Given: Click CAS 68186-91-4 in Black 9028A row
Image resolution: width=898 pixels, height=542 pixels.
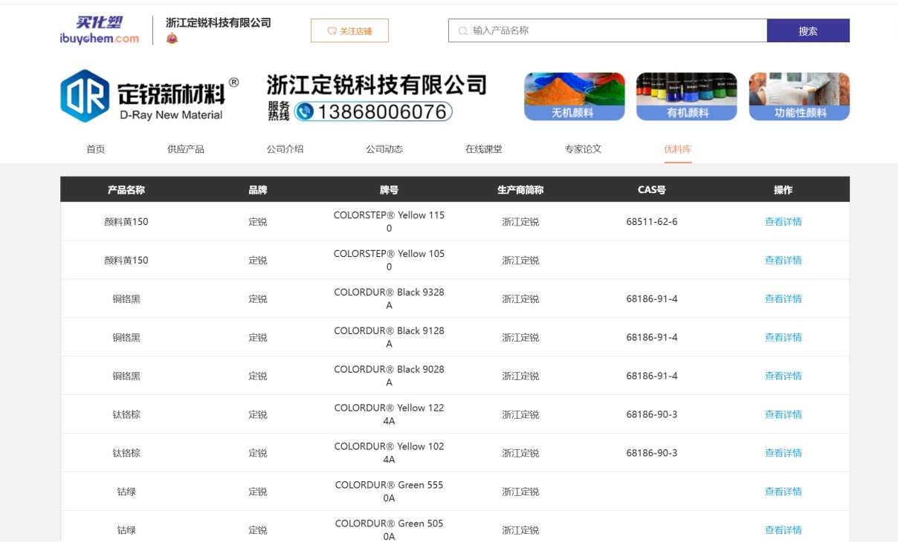Looking at the screenshot, I should [652, 376].
